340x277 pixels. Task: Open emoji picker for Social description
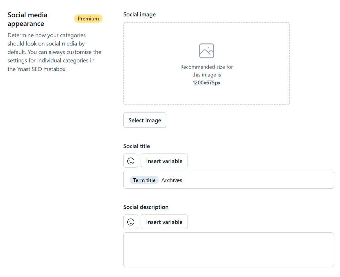tap(131, 222)
